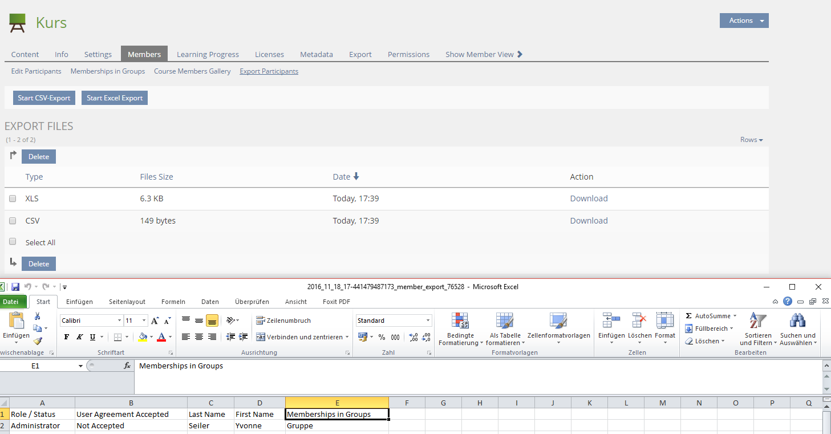Open Excel help question mark icon
Viewport: 831px width, 434px height.
pyautogui.click(x=788, y=302)
